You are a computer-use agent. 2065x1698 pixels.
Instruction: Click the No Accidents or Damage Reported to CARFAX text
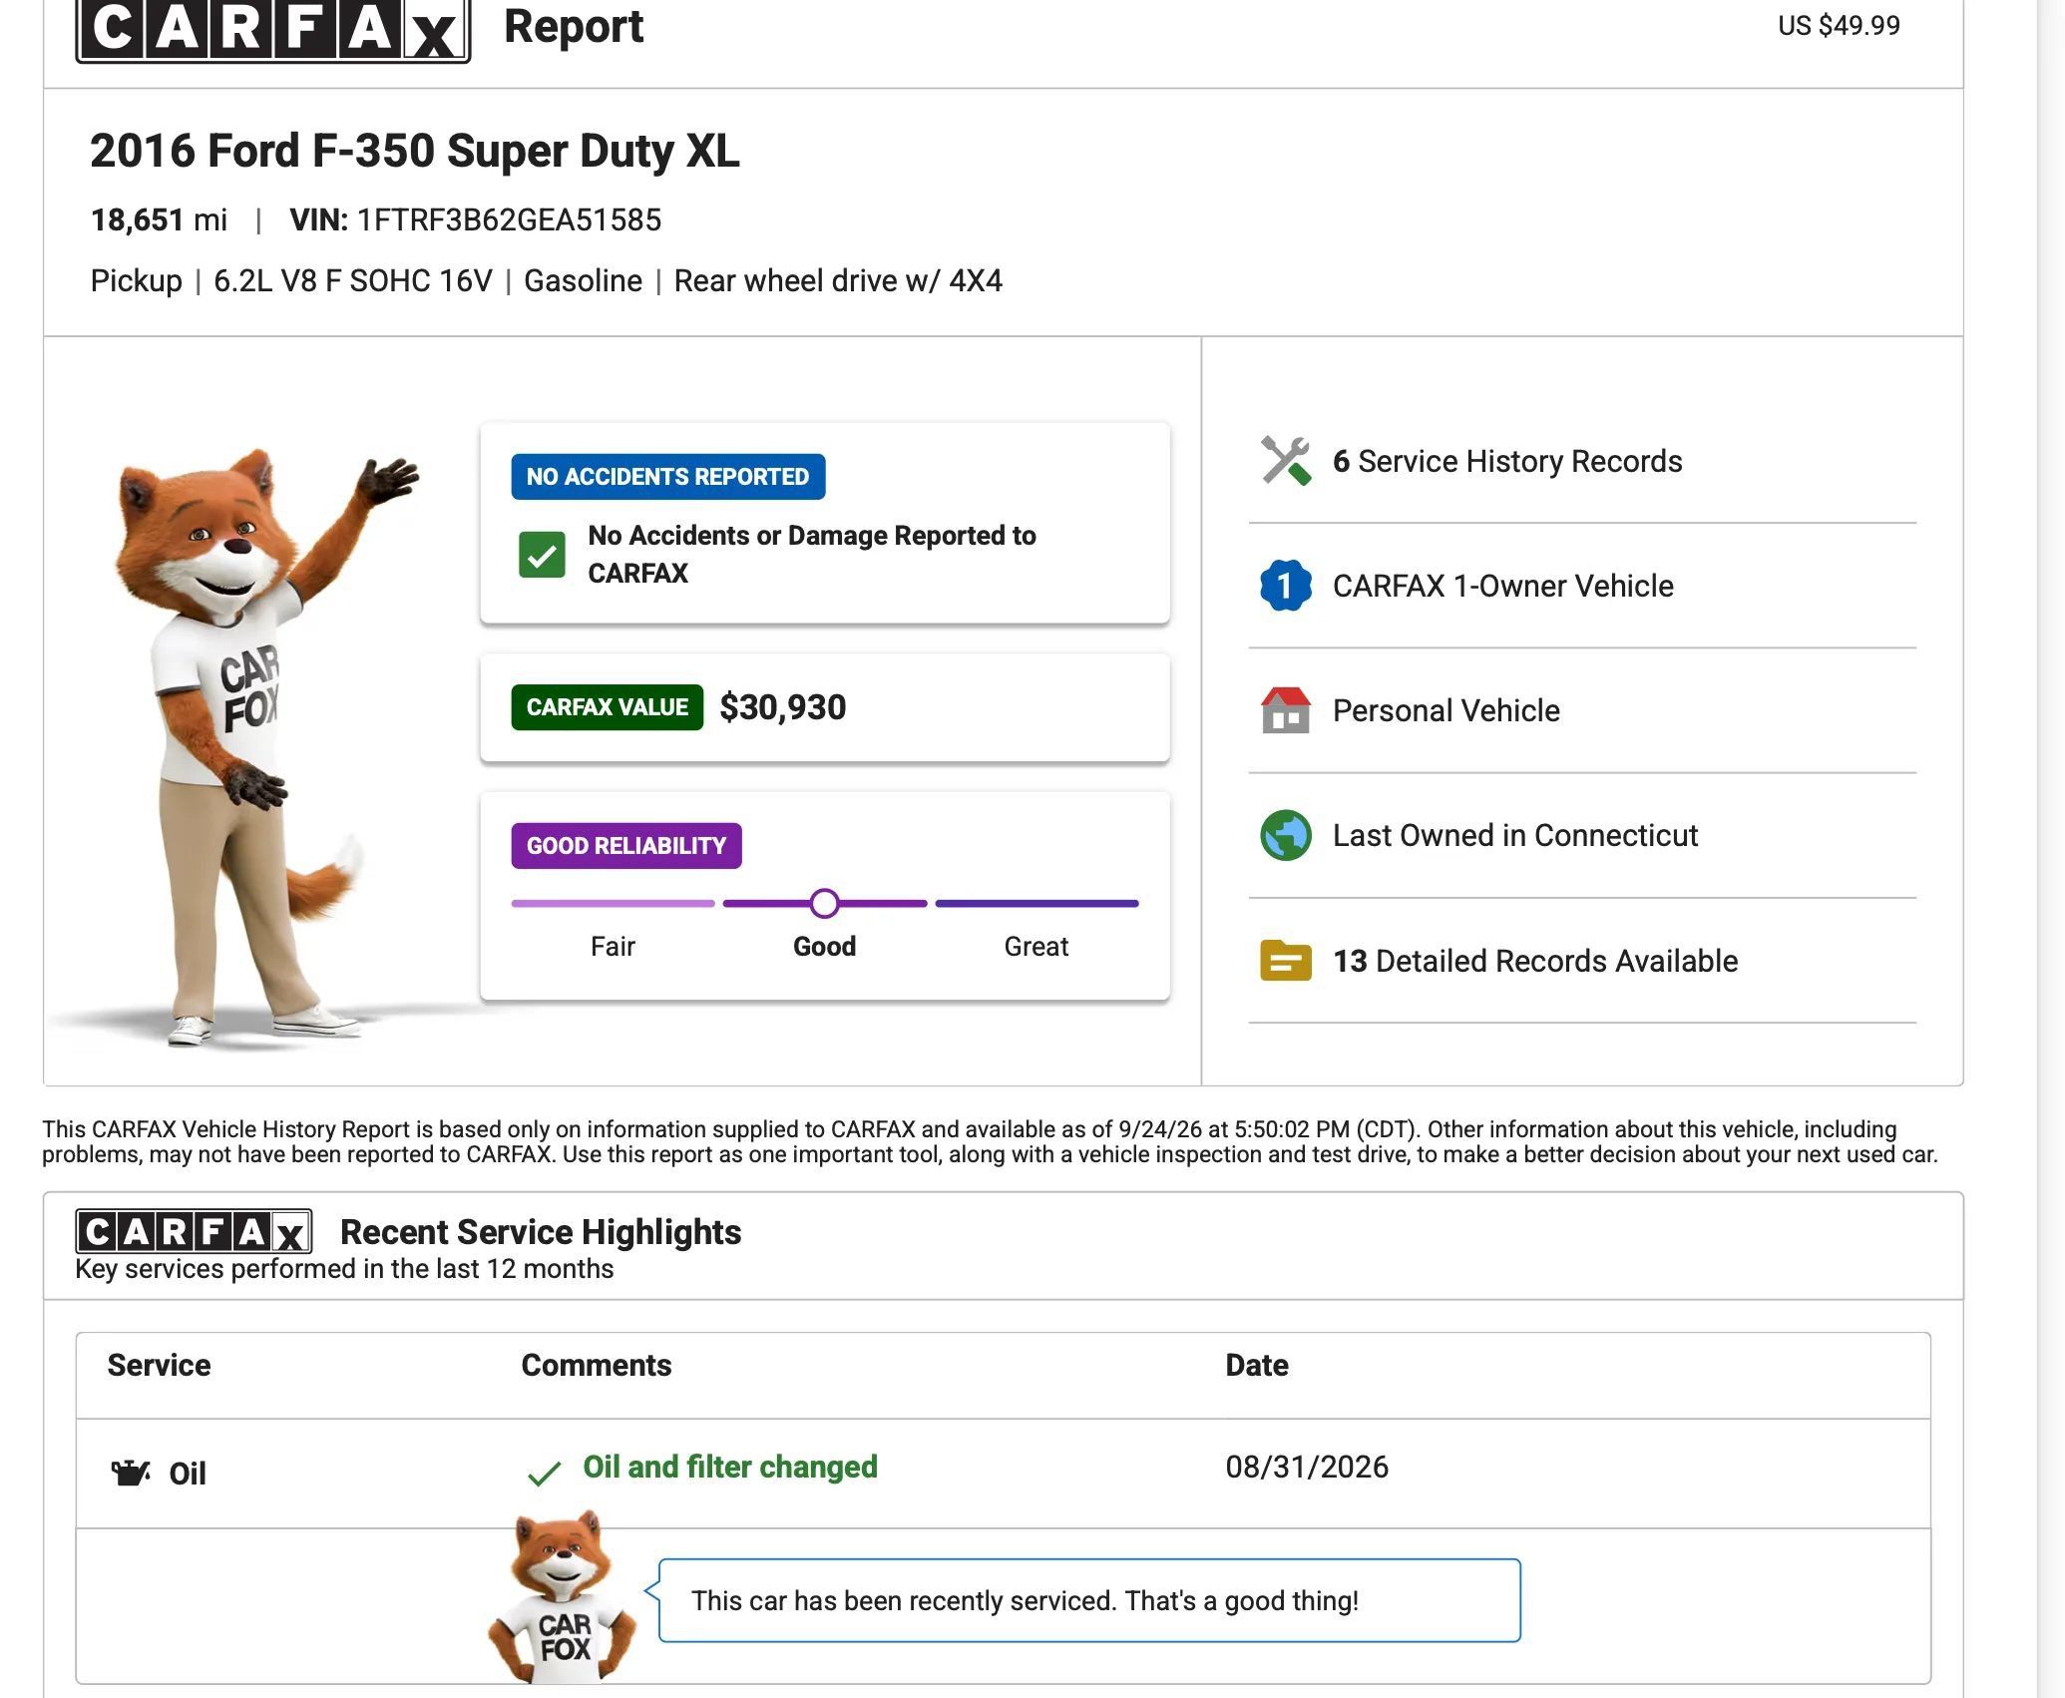(812, 554)
